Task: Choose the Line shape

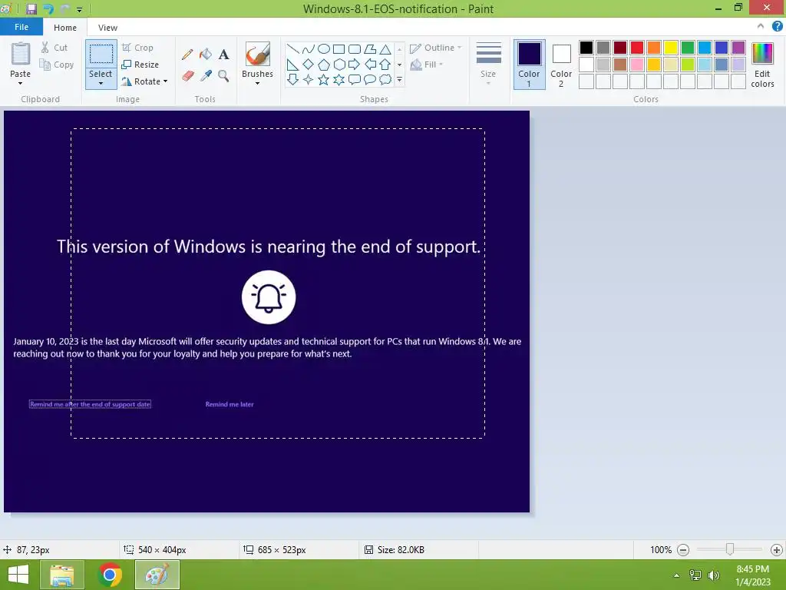Action: (293, 48)
